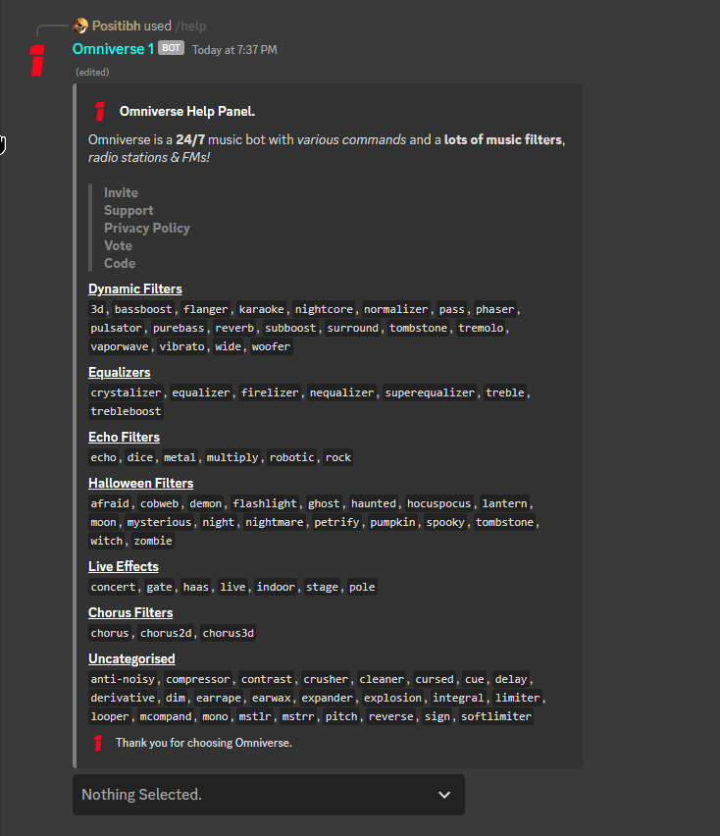Screen dimensions: 720x836
Task: Click the trebleboost tag
Action: click(126, 411)
